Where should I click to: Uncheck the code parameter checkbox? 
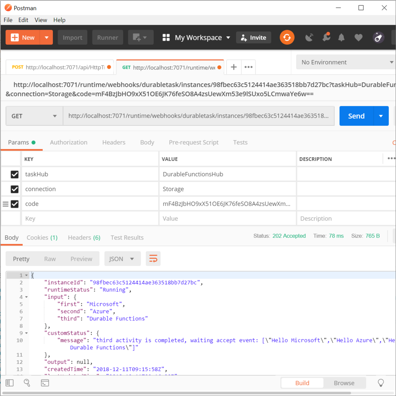coord(15,204)
